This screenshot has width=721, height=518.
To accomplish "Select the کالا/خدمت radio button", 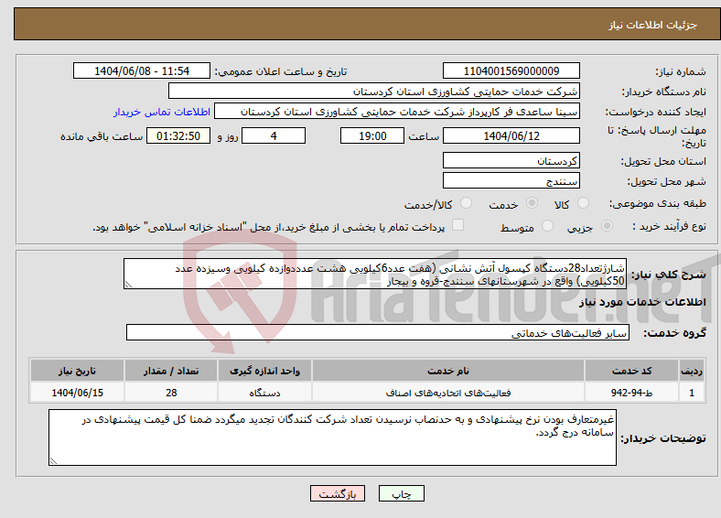I will click(x=466, y=203).
